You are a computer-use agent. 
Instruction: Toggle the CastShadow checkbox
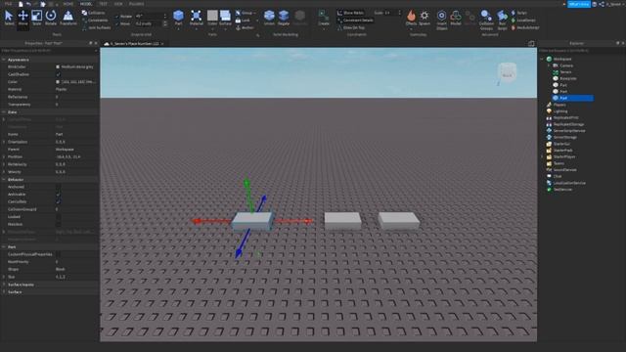(58, 74)
